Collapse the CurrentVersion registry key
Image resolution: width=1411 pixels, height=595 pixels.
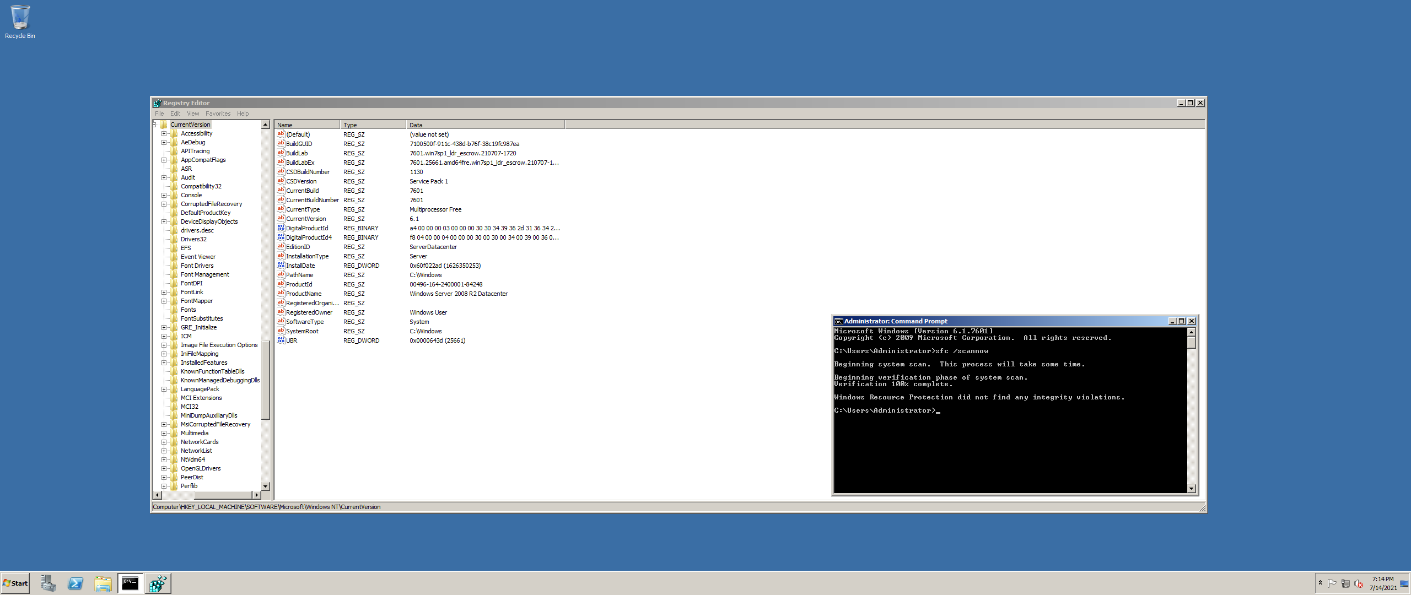(155, 125)
